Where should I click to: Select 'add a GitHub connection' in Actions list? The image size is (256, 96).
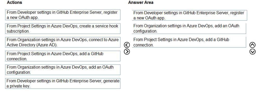tap(63, 56)
